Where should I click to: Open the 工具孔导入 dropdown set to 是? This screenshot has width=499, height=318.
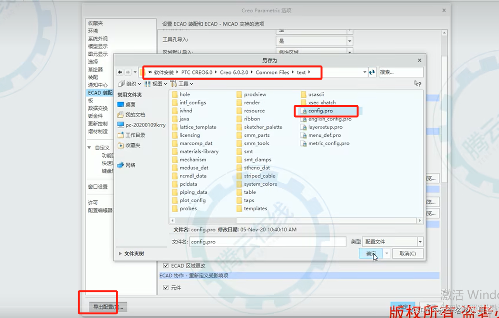(x=350, y=41)
